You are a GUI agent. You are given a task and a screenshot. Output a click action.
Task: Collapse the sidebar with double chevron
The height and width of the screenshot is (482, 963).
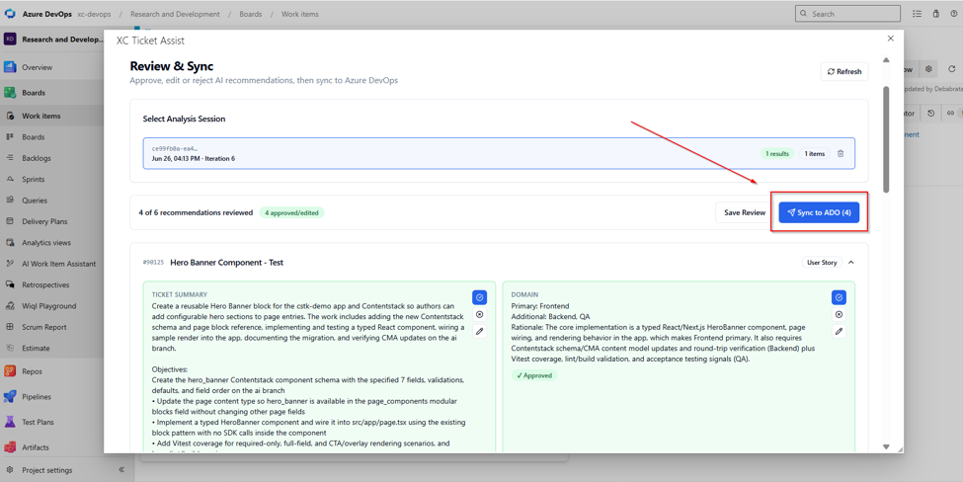pos(121,470)
